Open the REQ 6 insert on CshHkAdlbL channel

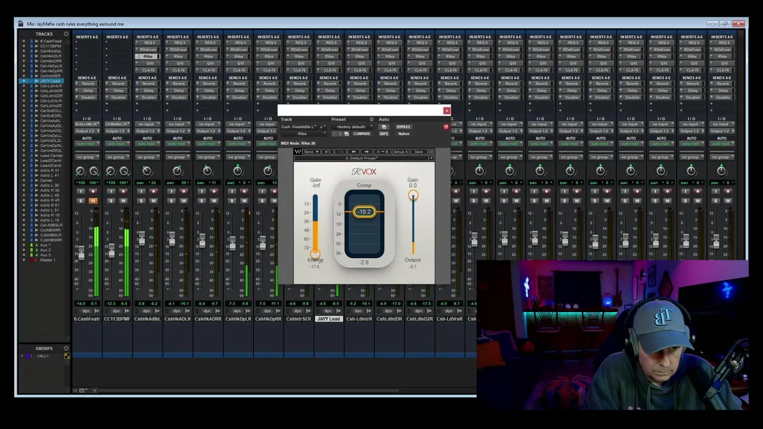click(147, 43)
